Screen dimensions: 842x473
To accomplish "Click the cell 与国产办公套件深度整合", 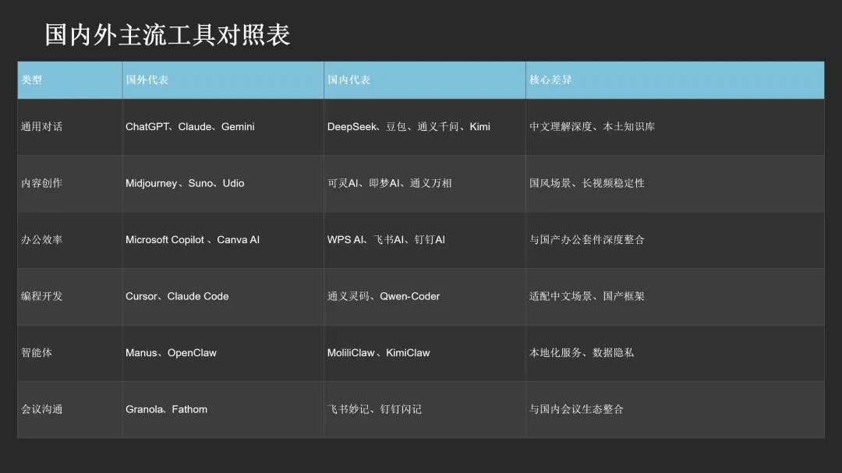I will pyautogui.click(x=675, y=240).
